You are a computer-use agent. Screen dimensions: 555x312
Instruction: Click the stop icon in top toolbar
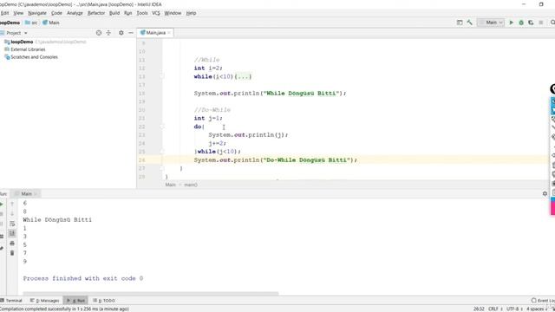(x=541, y=23)
